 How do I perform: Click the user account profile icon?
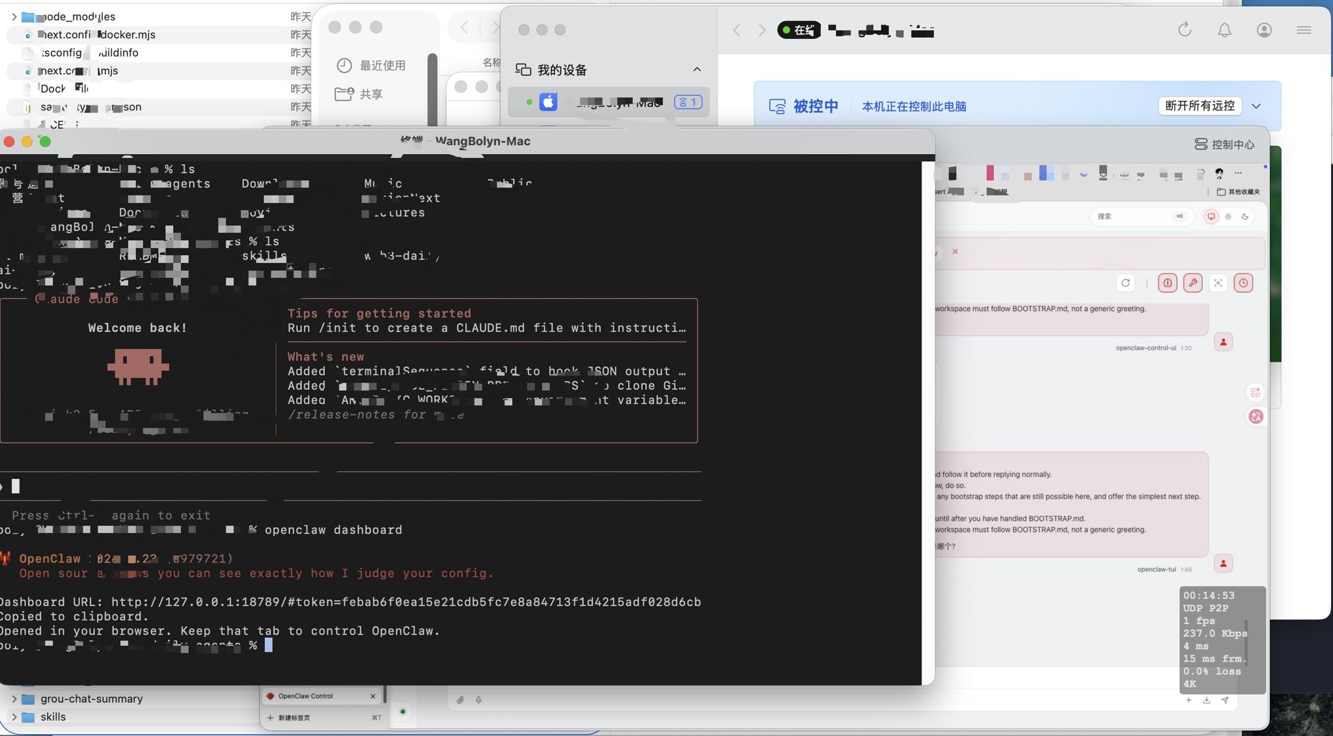(x=1264, y=30)
